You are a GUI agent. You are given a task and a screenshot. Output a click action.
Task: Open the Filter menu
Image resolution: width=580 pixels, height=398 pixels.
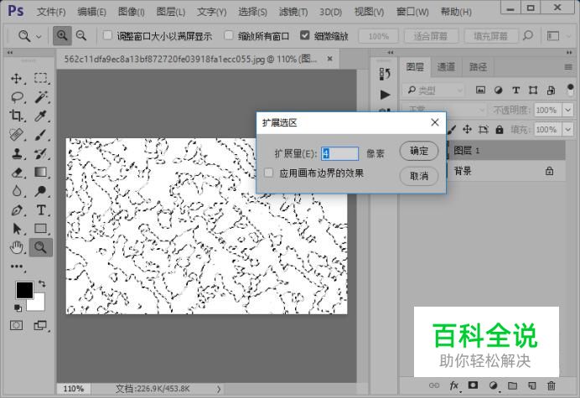pos(293,12)
